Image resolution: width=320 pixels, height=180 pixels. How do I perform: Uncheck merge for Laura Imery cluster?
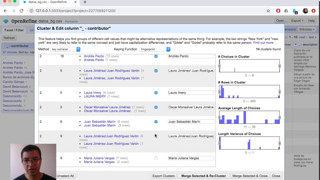tap(156, 93)
